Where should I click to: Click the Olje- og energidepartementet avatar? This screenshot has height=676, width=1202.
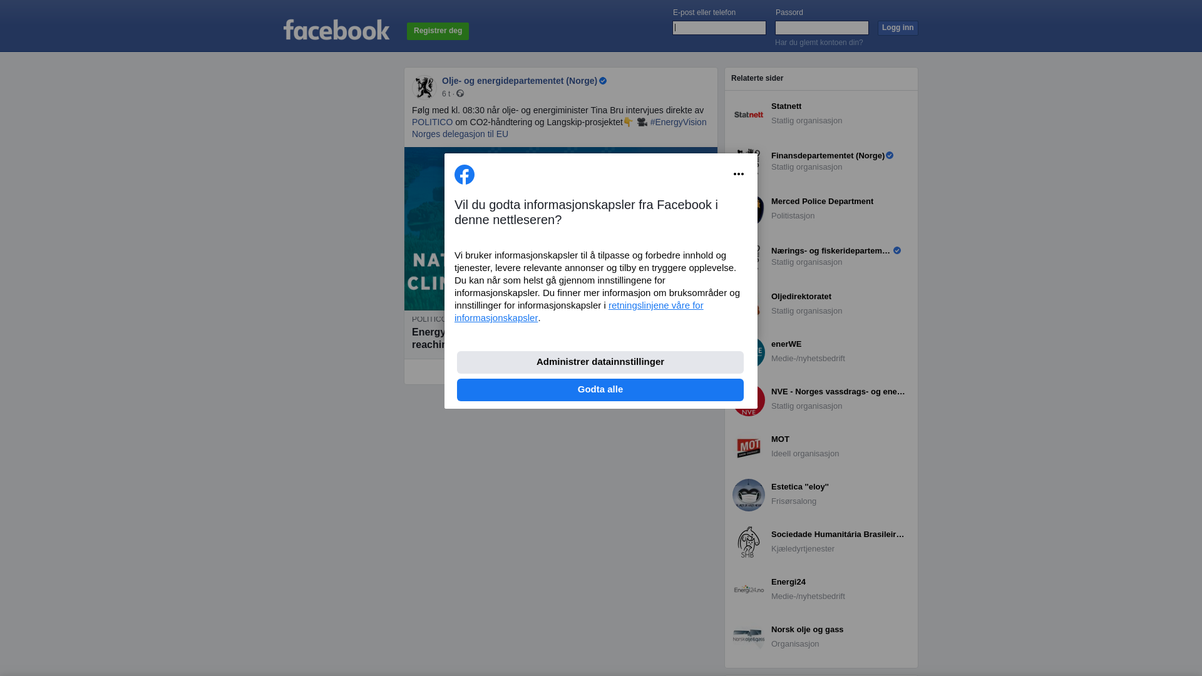424,88
